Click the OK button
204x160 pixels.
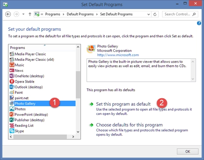[187, 151]
